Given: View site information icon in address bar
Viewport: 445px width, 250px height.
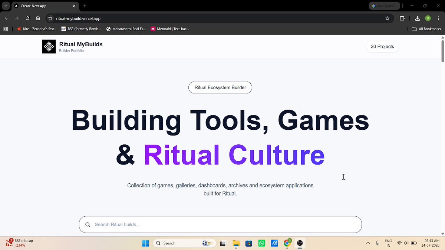Looking at the screenshot, I should [50, 18].
